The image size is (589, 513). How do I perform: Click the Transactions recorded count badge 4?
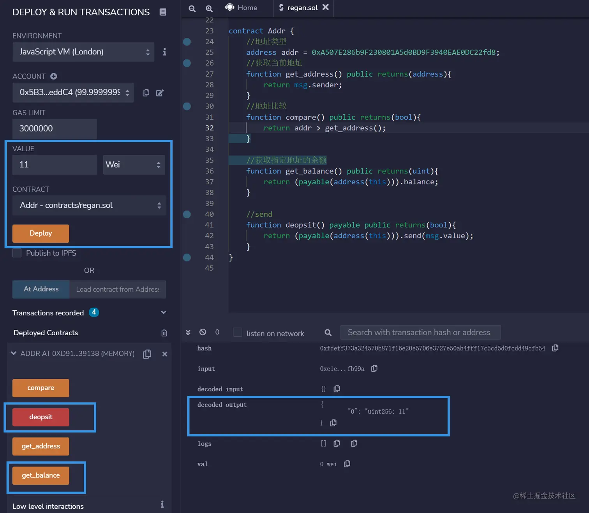tap(94, 312)
